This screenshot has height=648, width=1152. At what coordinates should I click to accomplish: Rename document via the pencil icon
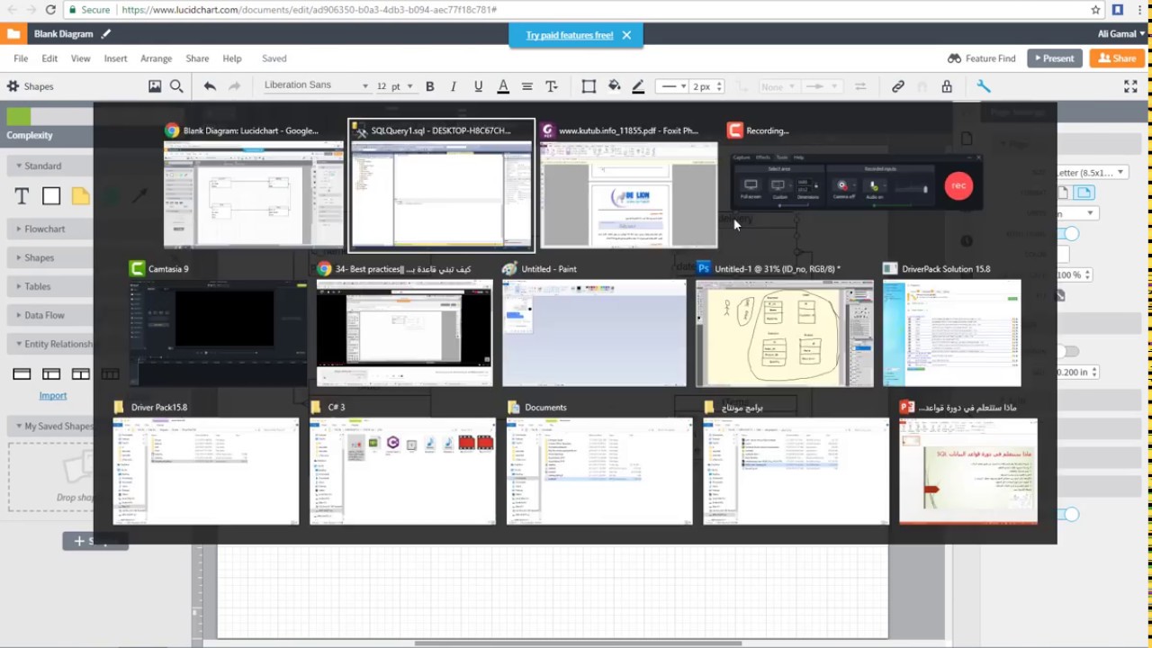click(105, 33)
